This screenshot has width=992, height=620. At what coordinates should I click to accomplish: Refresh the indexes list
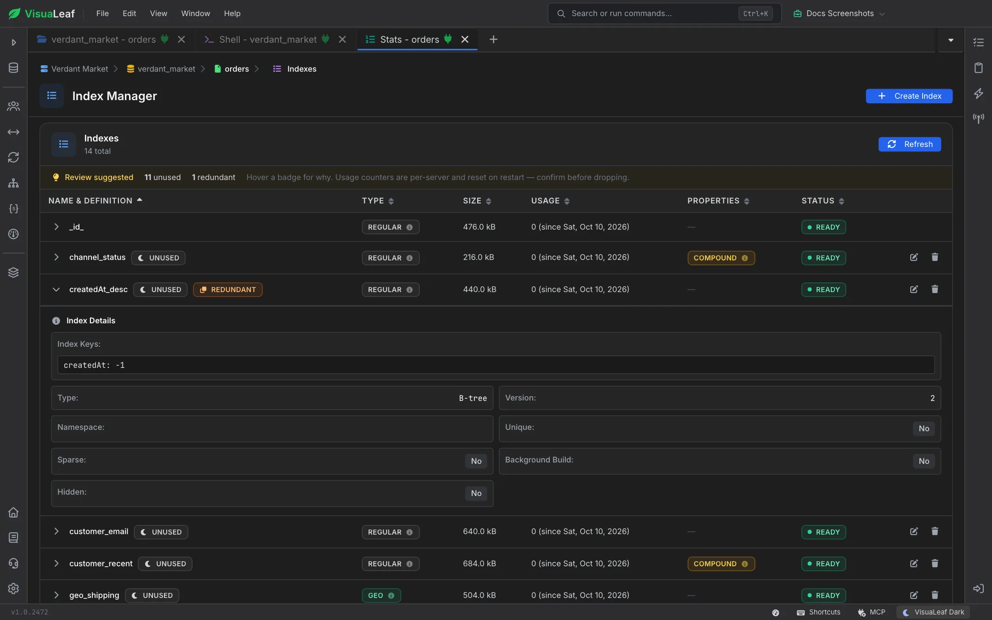pos(909,144)
